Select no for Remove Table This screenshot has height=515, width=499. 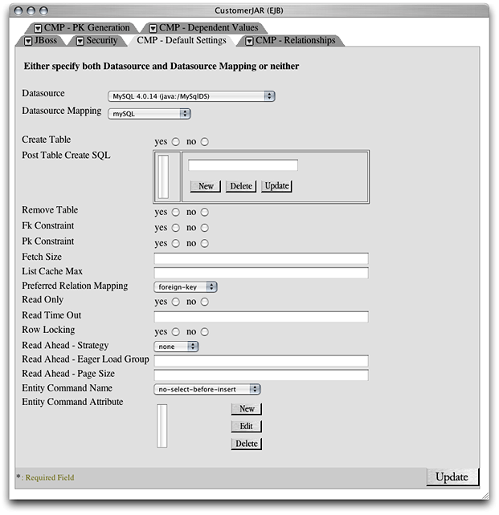click(205, 212)
